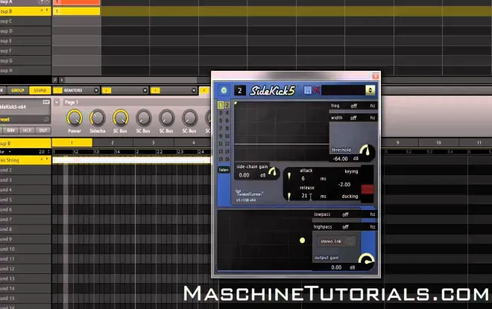Click the keying -2.00 value
The height and width of the screenshot is (309, 492).
coord(344,185)
